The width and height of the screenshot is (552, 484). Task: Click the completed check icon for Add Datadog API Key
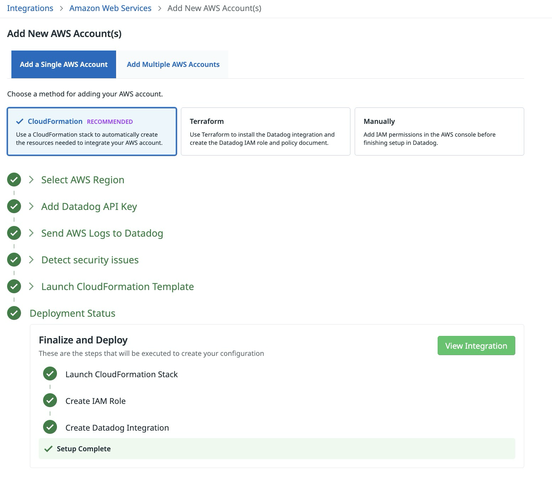[x=14, y=206]
